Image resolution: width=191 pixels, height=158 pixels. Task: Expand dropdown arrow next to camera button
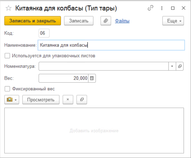(16, 100)
